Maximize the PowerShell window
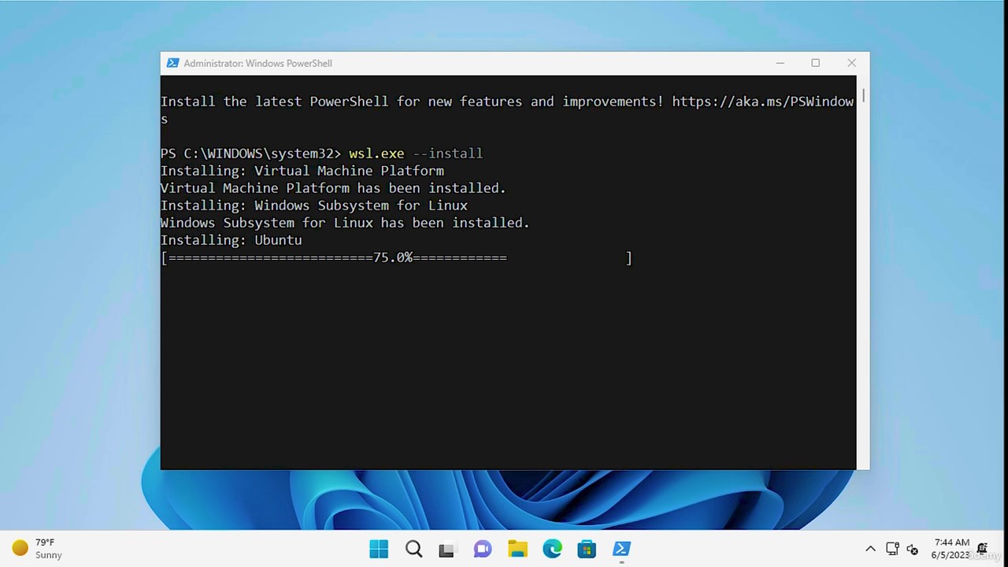This screenshot has height=567, width=1008. pyautogui.click(x=815, y=63)
